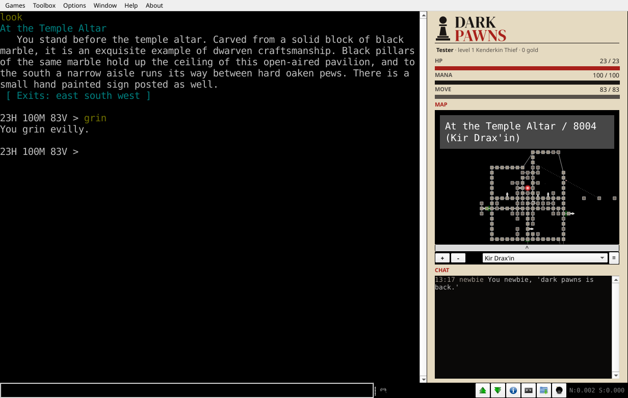Click the CHAT section header
The image size is (628, 398).
point(442,270)
